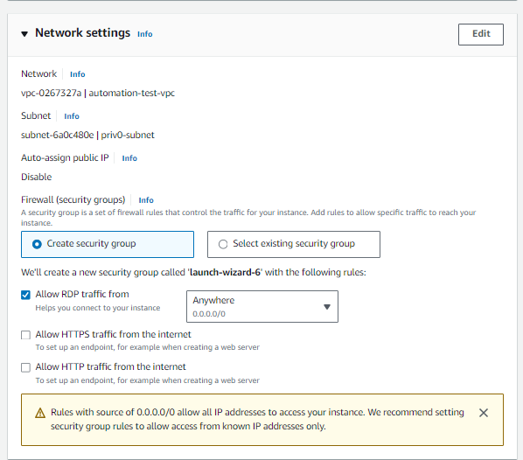Click the Edit button in Network settings

tap(481, 34)
